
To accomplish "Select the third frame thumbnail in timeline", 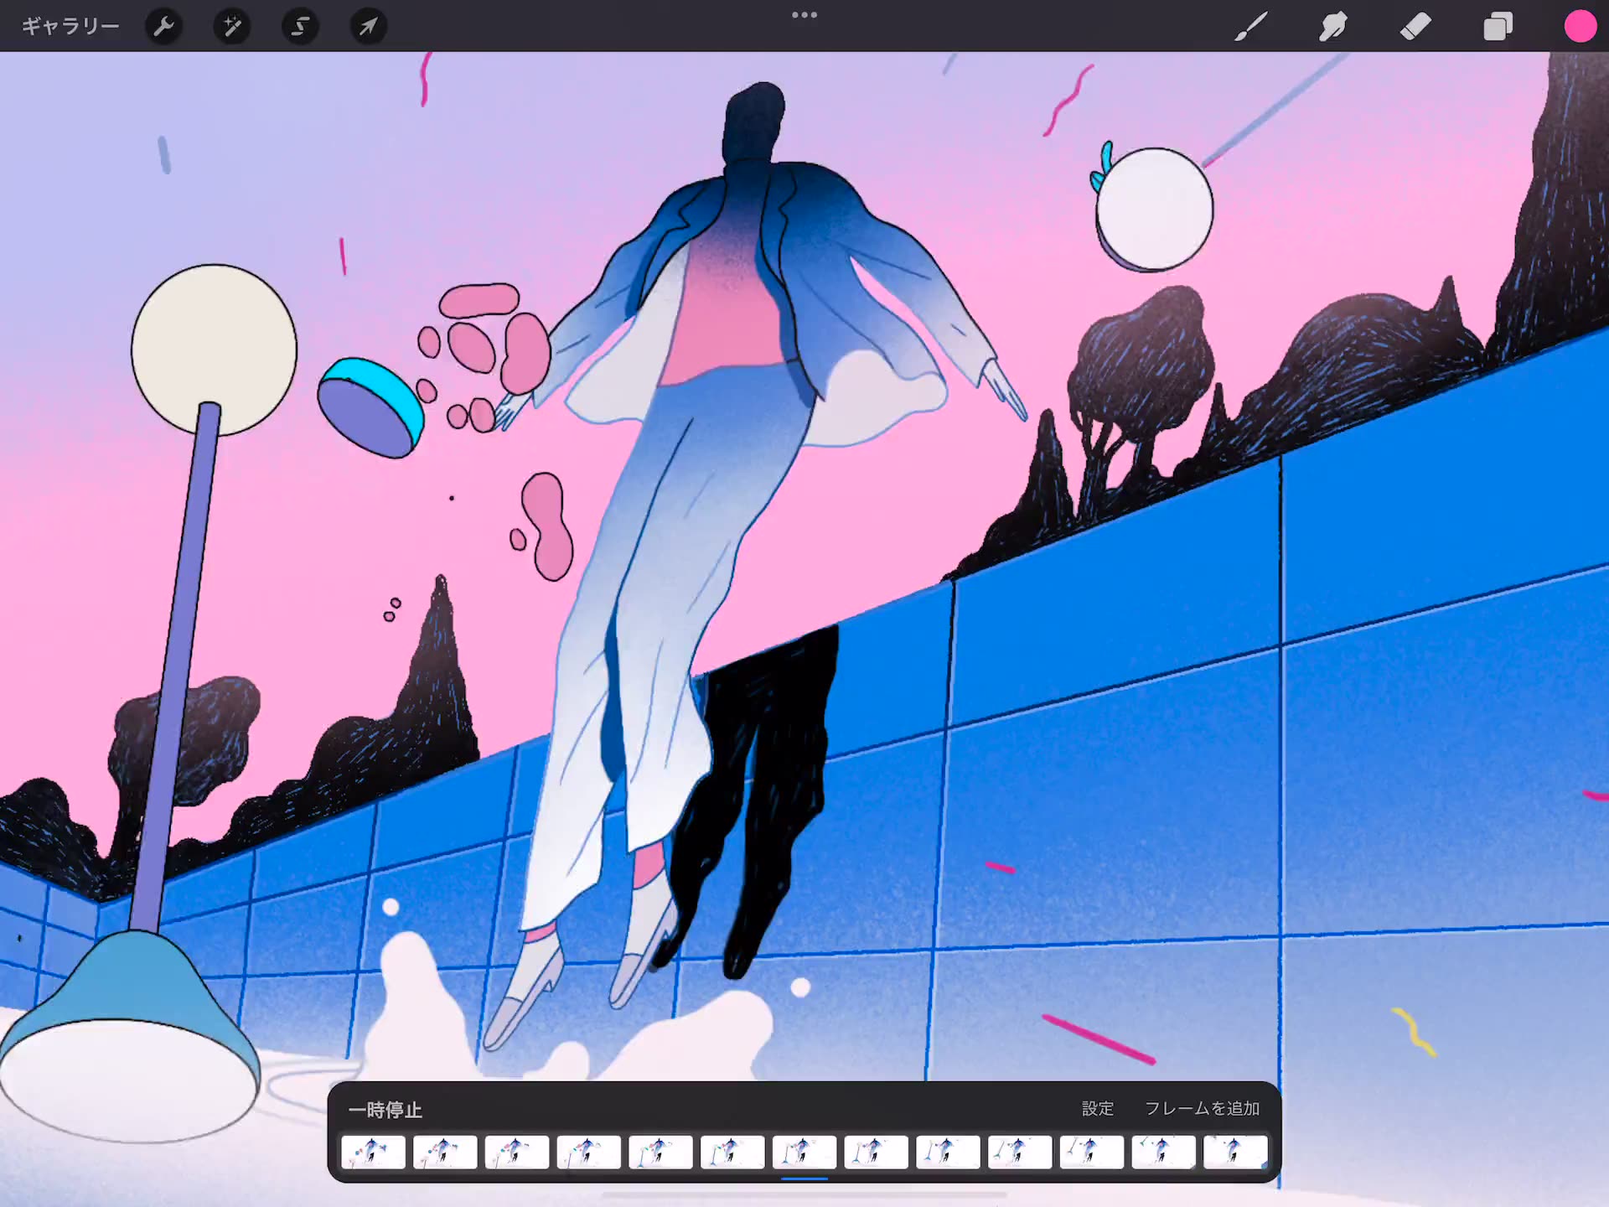I will (x=517, y=1153).
